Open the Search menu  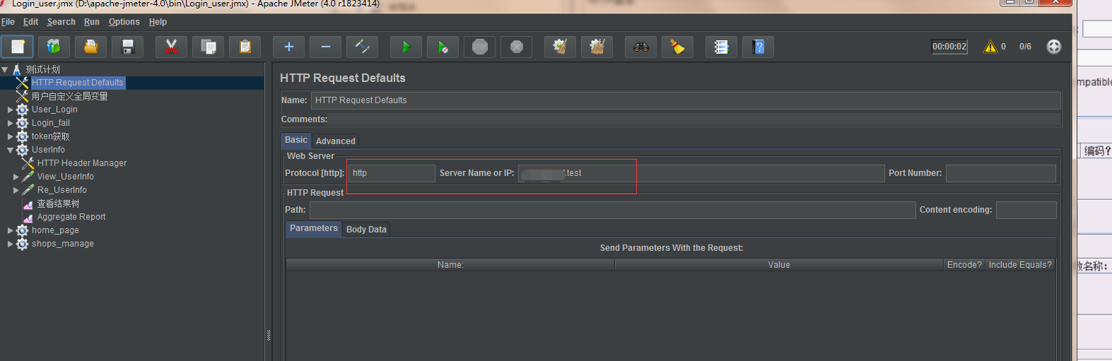(x=61, y=22)
